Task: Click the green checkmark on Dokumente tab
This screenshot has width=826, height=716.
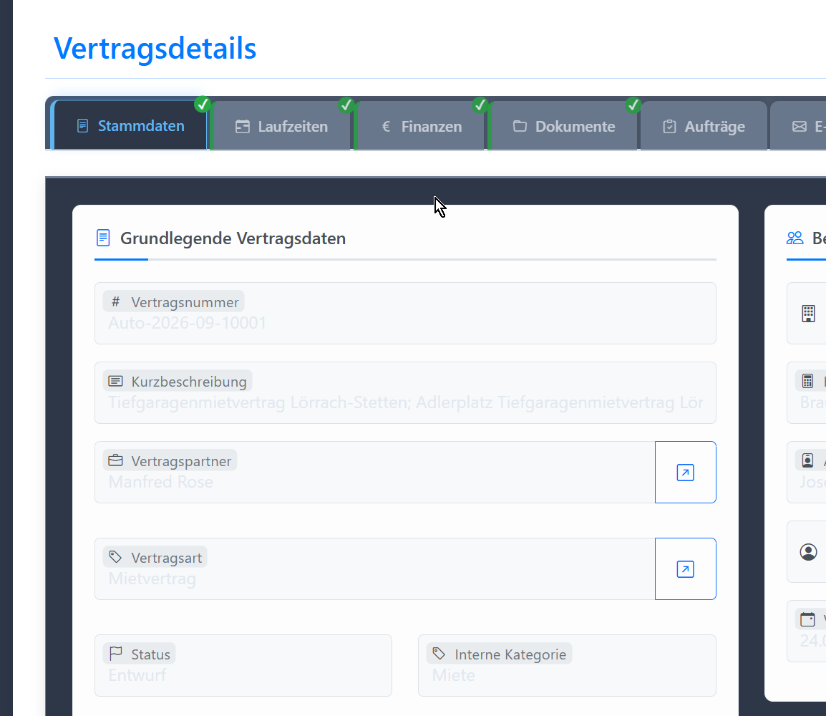Action: pos(633,105)
